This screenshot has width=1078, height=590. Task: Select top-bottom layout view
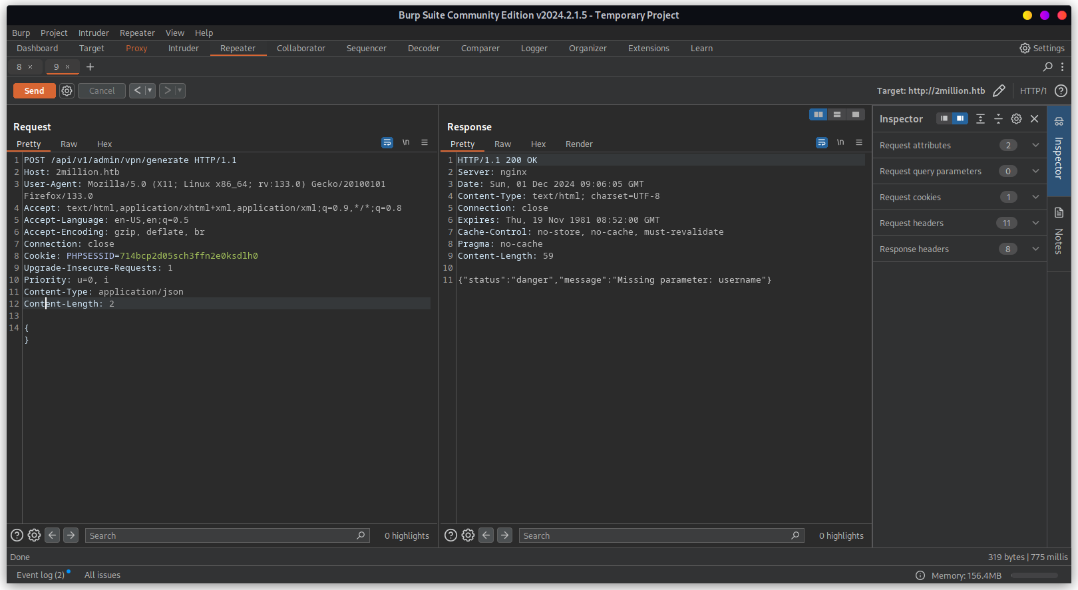tap(836, 114)
